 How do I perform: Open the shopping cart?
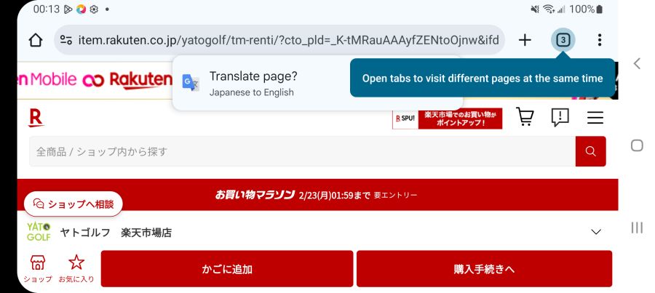(525, 117)
